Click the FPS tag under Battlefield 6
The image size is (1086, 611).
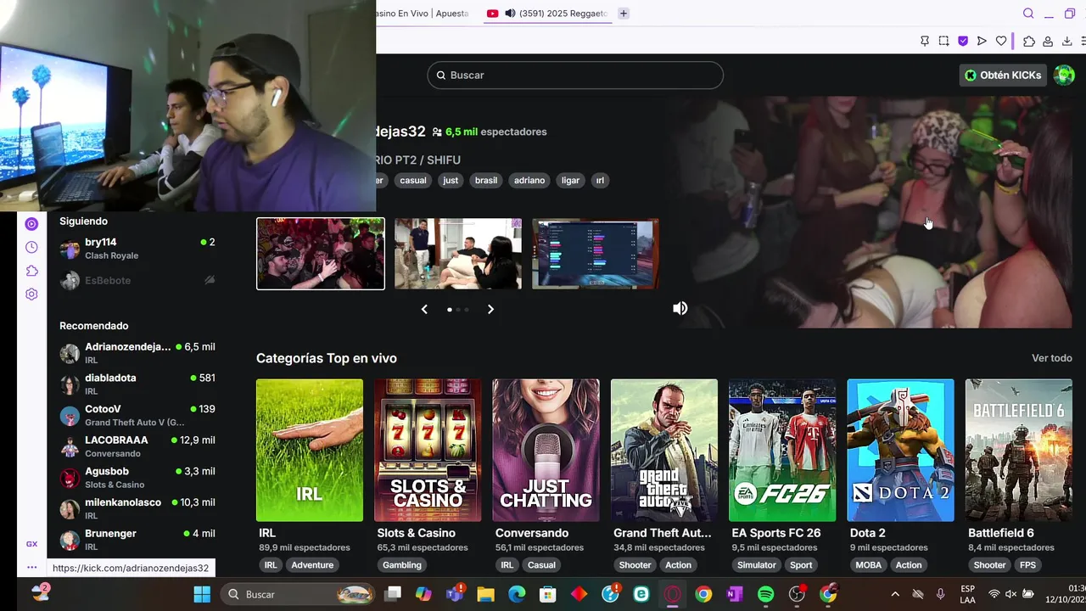1027,565
